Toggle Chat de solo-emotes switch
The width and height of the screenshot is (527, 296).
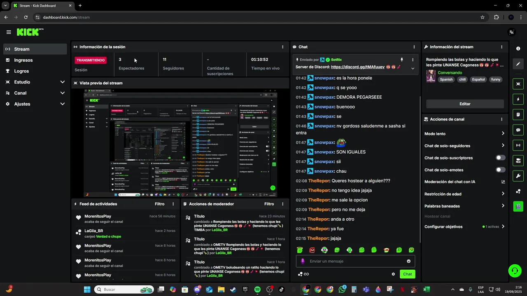point(500,170)
